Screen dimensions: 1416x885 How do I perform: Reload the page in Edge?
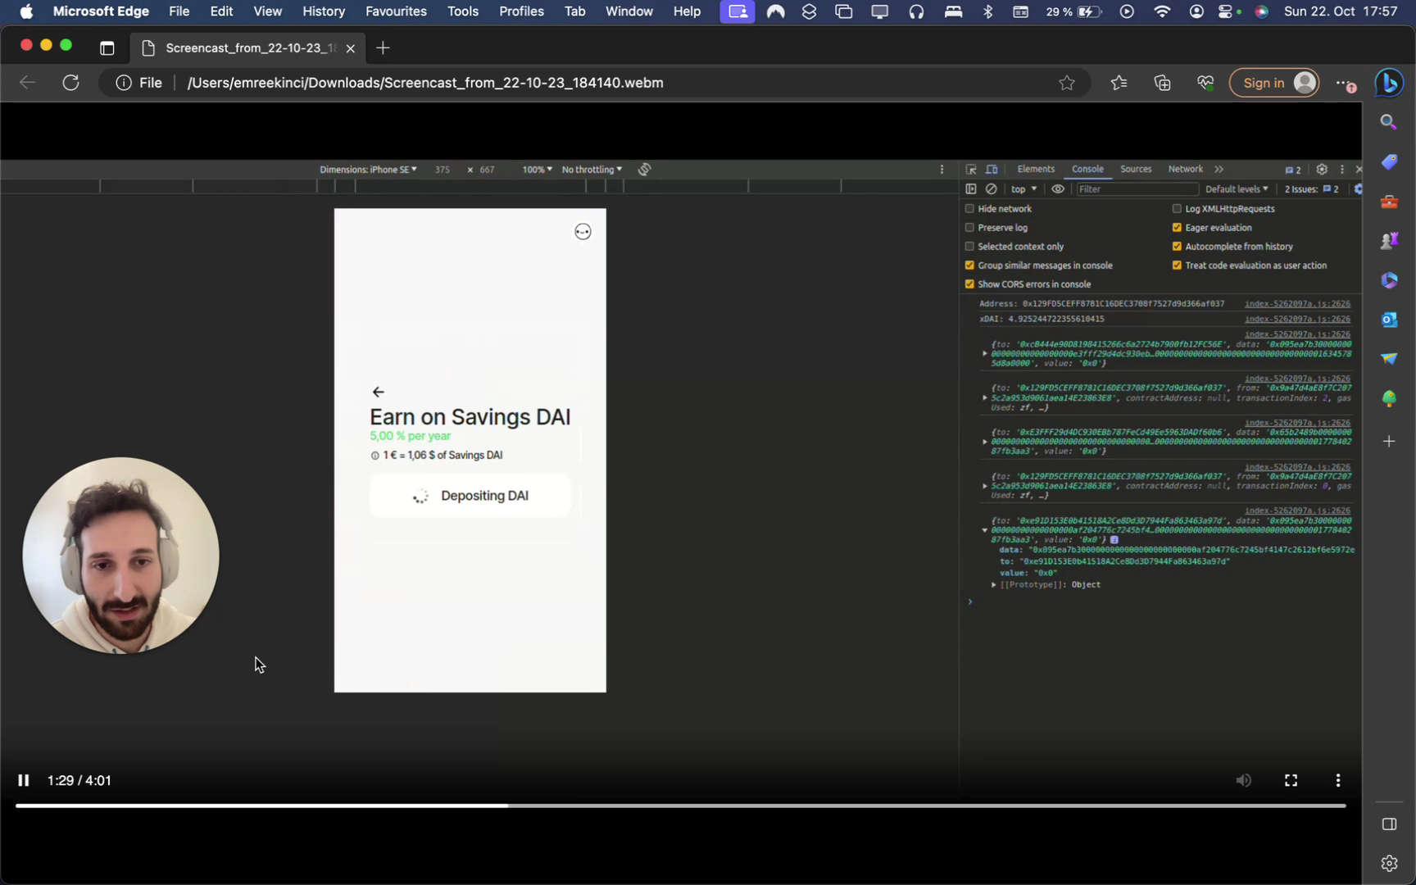pos(71,83)
